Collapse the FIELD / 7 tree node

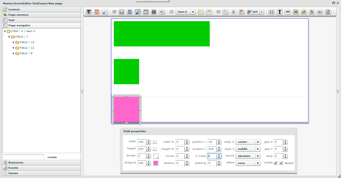[x=9, y=37]
